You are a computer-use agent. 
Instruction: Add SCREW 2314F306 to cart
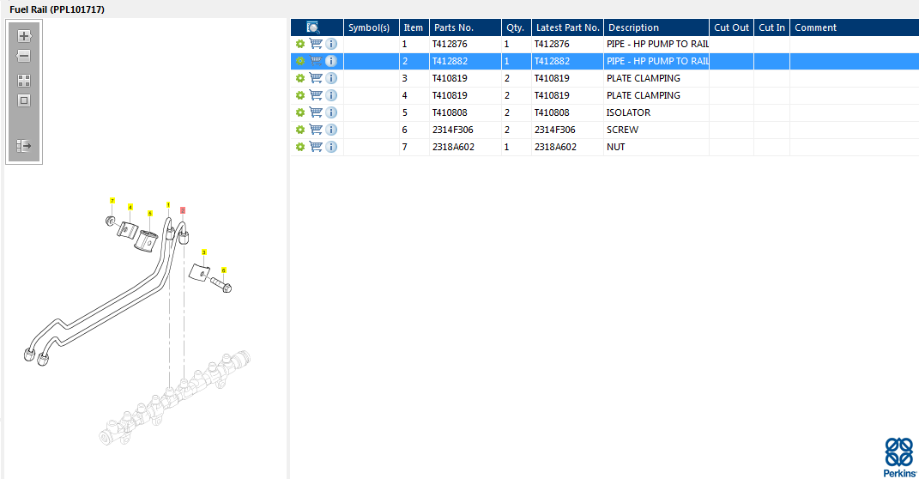(x=316, y=129)
